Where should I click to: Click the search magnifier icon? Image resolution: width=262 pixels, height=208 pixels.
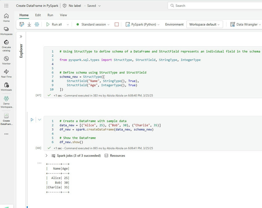click(172, 6)
